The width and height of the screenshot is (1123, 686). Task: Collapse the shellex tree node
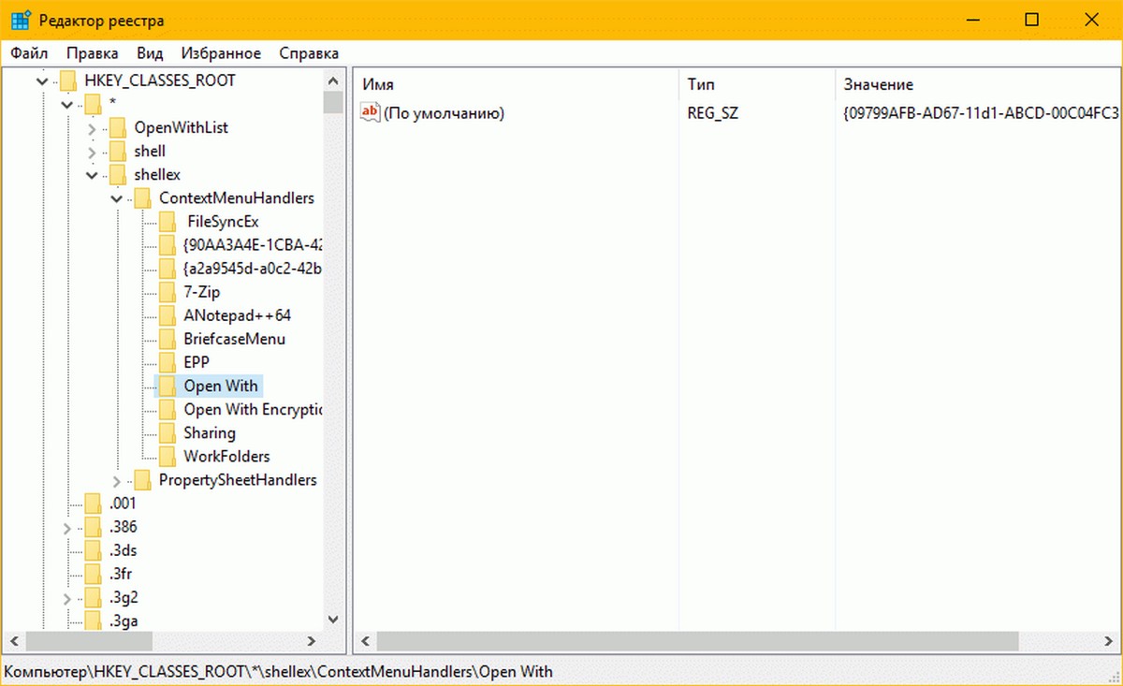click(92, 175)
